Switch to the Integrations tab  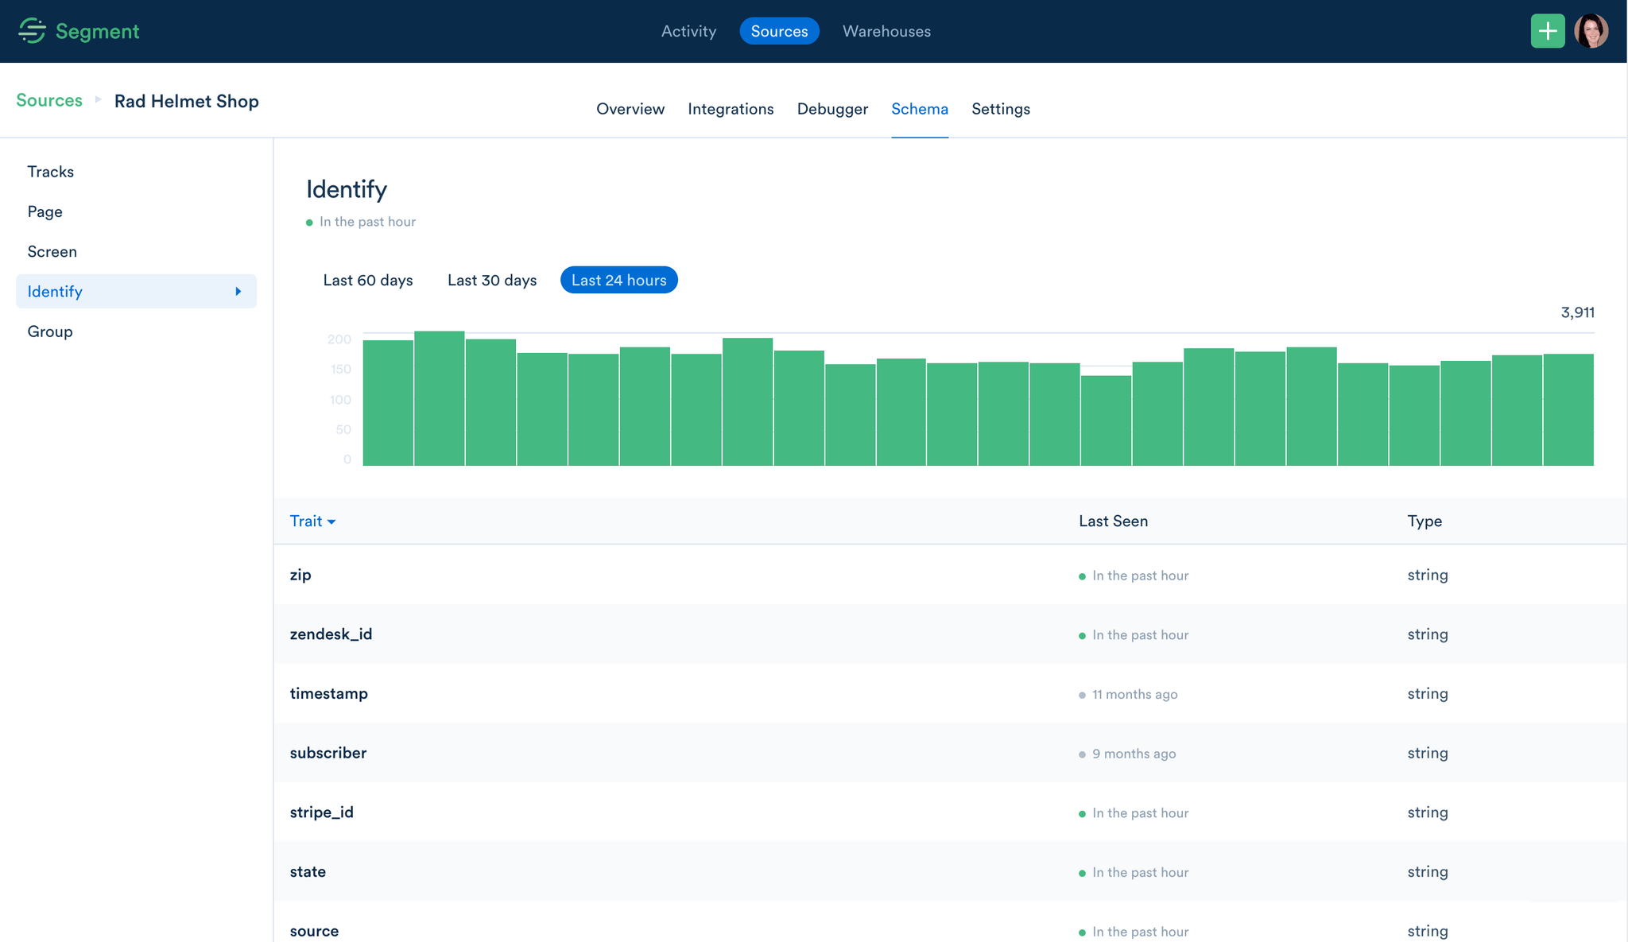[x=730, y=109]
